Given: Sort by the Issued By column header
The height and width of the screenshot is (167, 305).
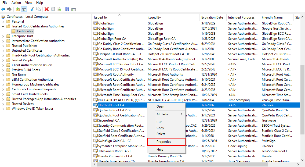Looking at the screenshot, I should point(154,17).
